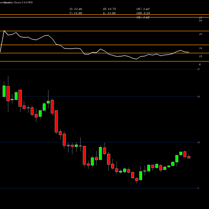The width and height of the screenshot is (209, 209).
Task: Select the close value 'C: 11.30'
Action: (76, 13)
